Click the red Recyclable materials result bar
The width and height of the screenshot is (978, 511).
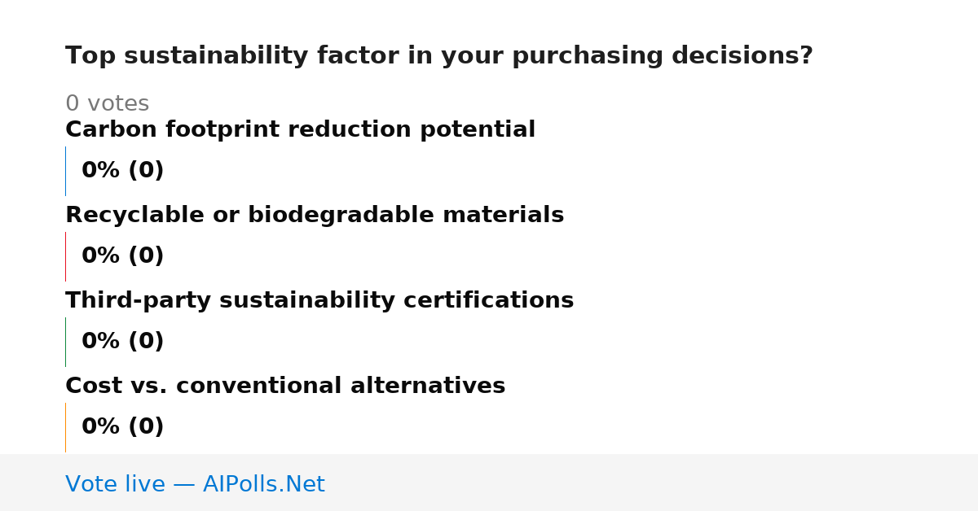(x=65, y=256)
